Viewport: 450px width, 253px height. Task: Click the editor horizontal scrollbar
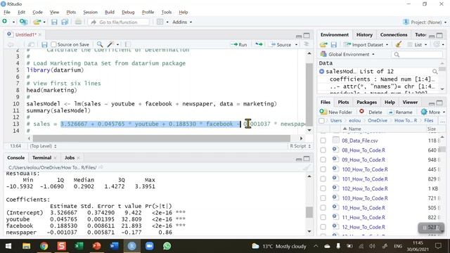pyautogui.click(x=162, y=138)
